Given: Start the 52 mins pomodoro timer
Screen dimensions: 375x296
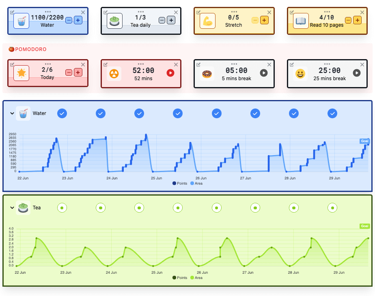Looking at the screenshot, I should coord(170,73).
